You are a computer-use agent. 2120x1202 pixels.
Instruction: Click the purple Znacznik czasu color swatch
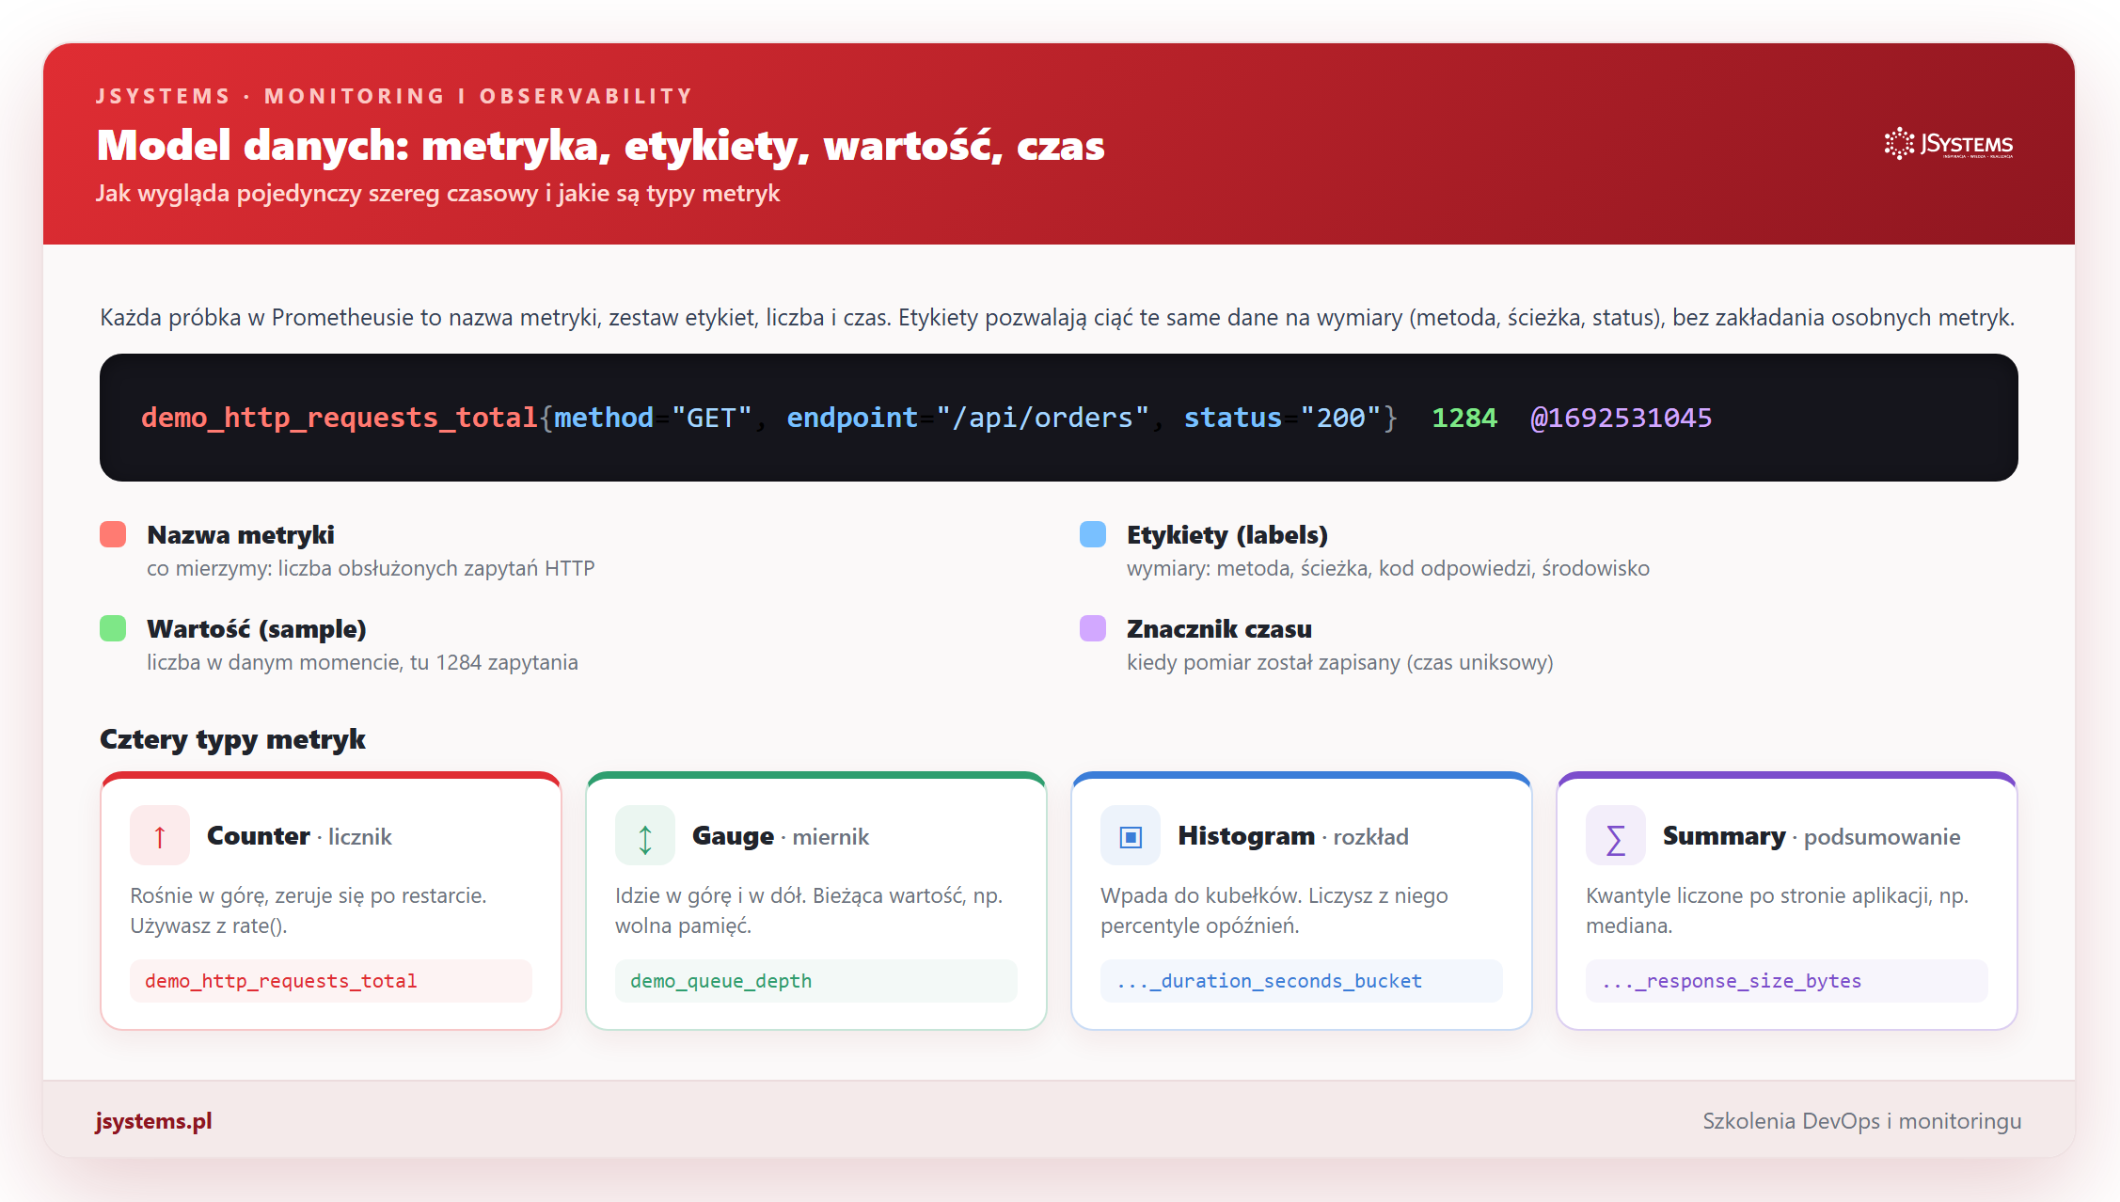coord(1093,628)
